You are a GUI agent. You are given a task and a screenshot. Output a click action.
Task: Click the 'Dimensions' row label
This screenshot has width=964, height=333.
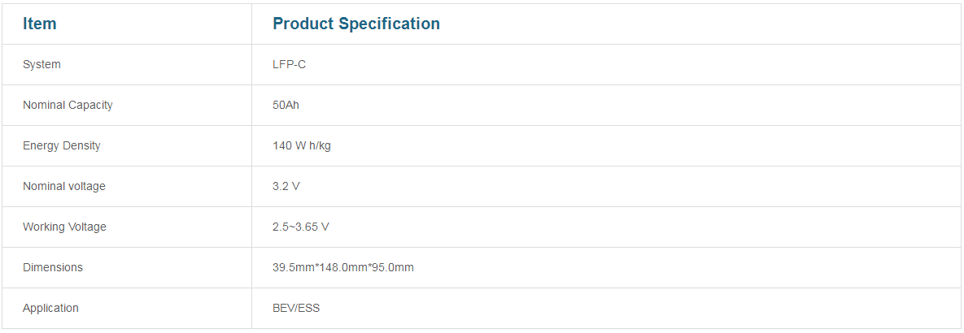(x=53, y=268)
